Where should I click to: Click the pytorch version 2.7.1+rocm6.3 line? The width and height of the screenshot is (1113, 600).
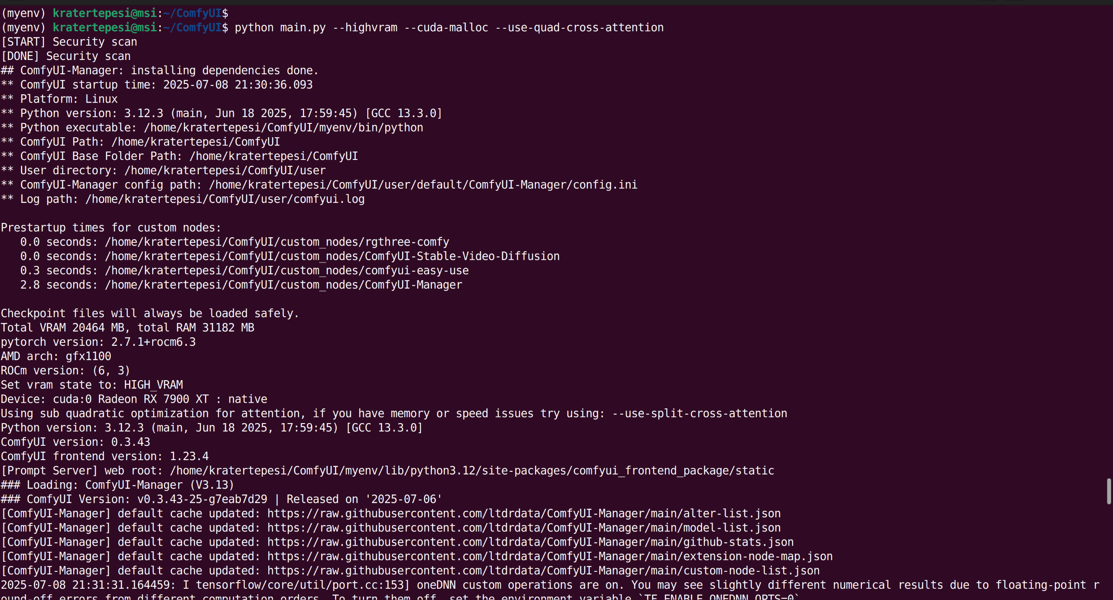pos(98,342)
